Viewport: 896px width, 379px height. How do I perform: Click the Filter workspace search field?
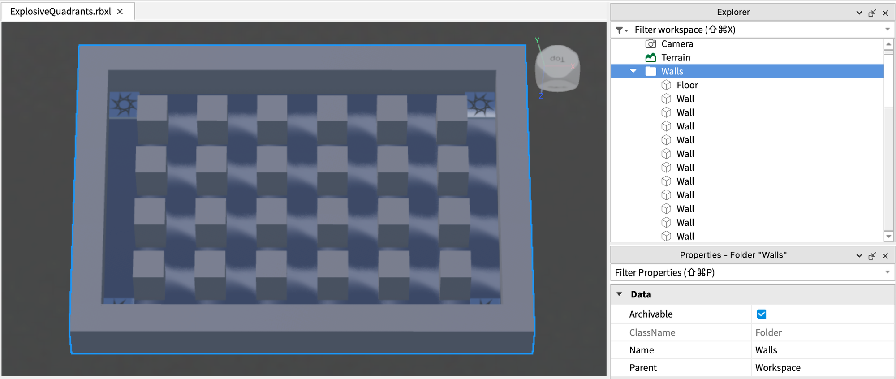tap(753, 30)
